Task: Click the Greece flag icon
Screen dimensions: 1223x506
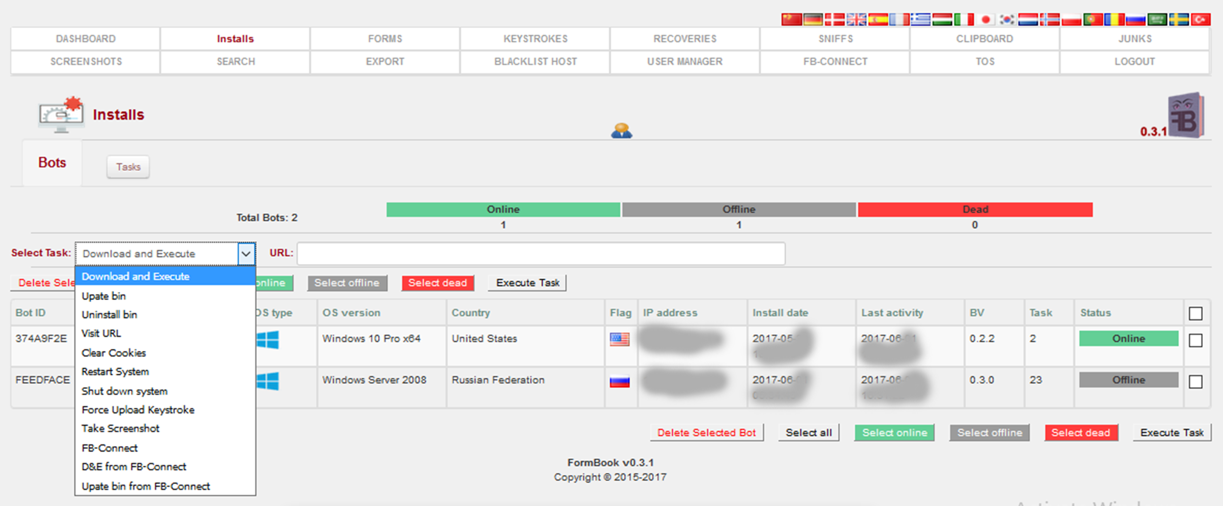Action: 921,19
